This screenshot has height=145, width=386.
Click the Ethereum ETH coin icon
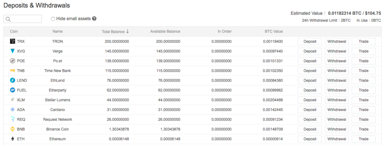[12, 139]
